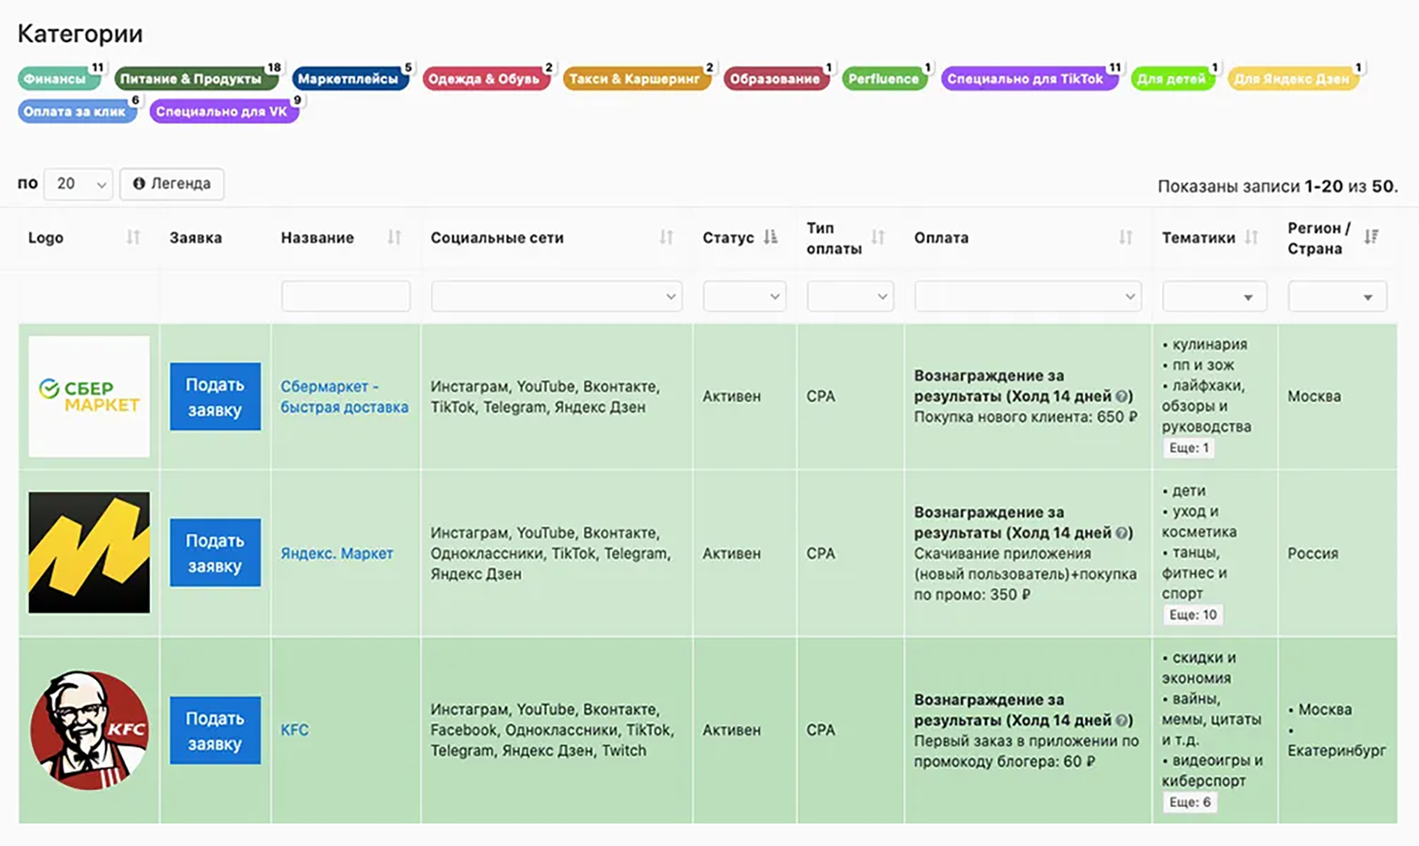The height and width of the screenshot is (846, 1419).
Task: Sort by Тематики column arrows
Action: click(x=1251, y=238)
